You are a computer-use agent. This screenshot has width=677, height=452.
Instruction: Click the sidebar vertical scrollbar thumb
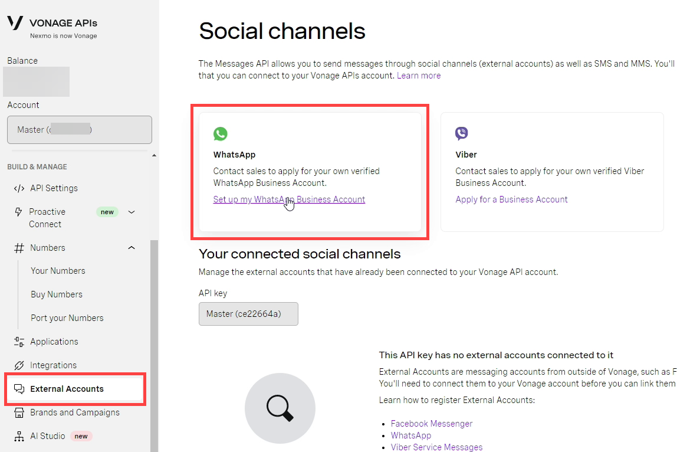[x=154, y=346]
